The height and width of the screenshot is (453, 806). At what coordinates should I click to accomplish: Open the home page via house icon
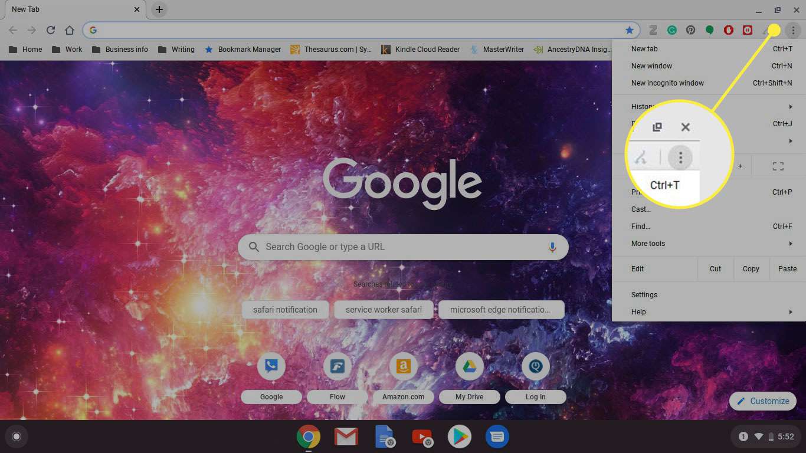tap(70, 30)
